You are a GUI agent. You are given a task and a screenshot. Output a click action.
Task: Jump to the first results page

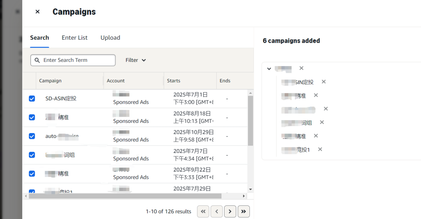point(203,211)
